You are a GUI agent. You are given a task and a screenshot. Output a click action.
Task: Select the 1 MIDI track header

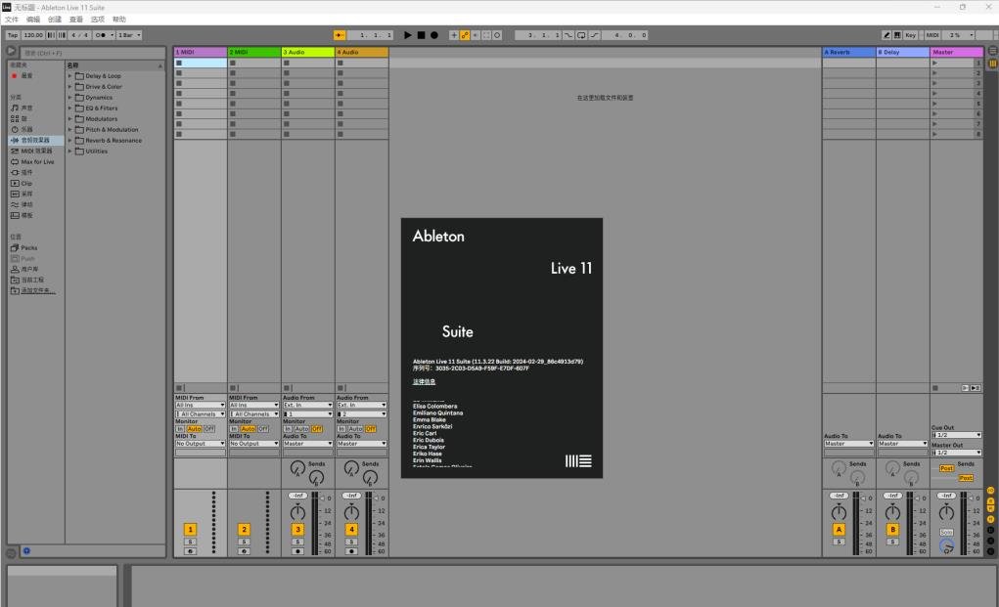click(201, 52)
